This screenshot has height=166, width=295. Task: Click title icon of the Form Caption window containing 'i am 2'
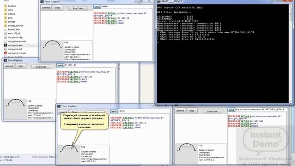[x=59, y=106]
